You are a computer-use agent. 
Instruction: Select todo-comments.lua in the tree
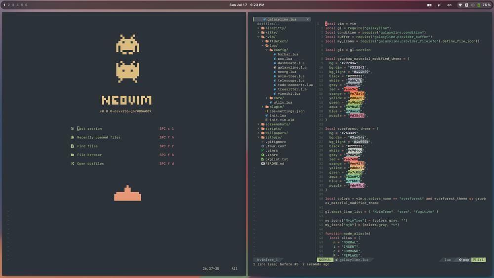coord(295,85)
